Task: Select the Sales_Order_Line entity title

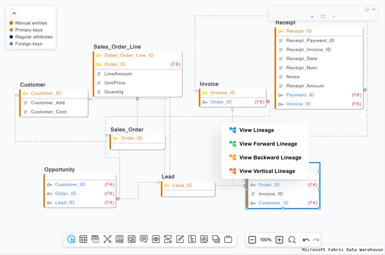Action: click(117, 47)
